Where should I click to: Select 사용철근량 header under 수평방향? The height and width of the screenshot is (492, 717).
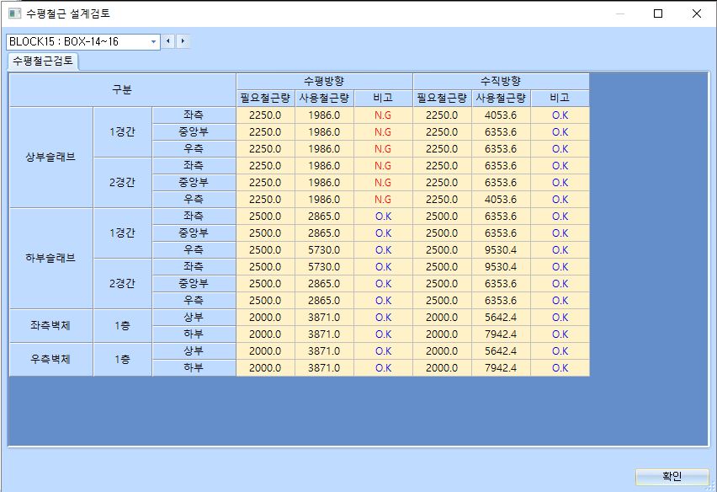[324, 98]
